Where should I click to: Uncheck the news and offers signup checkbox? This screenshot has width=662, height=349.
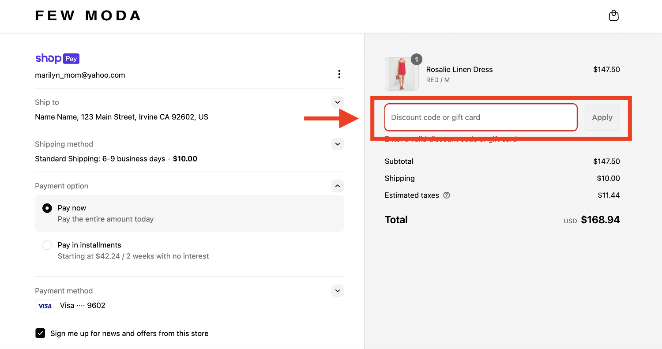coord(40,333)
